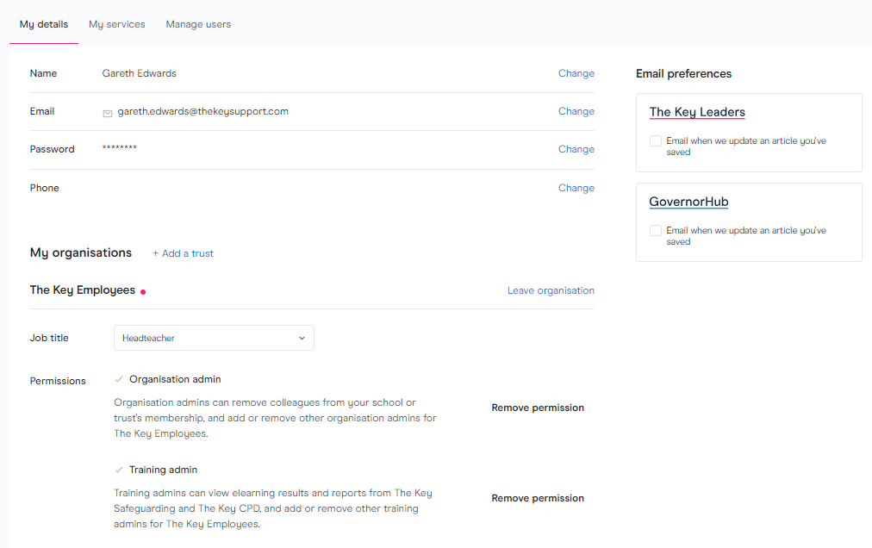Click the green check next to Organisation admin
872x548 pixels.
coord(118,379)
